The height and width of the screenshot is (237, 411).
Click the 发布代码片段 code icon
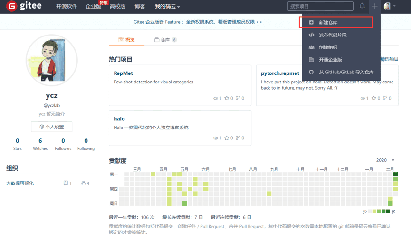[x=311, y=35]
